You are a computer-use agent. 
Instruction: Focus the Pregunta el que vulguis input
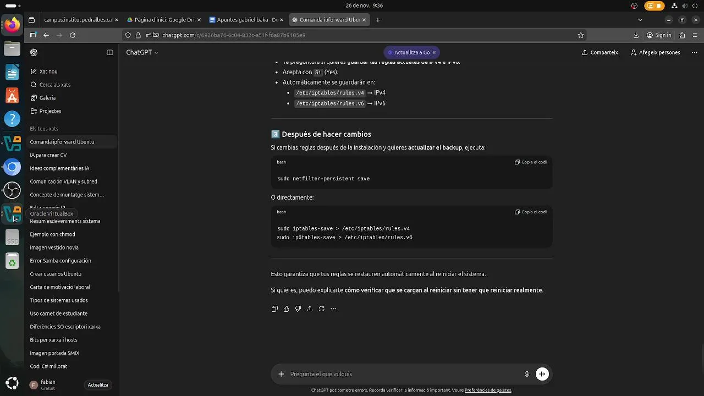(404, 374)
